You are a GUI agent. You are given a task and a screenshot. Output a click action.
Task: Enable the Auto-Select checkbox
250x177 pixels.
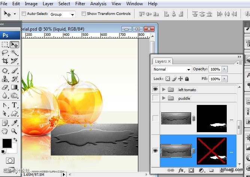click(24, 14)
